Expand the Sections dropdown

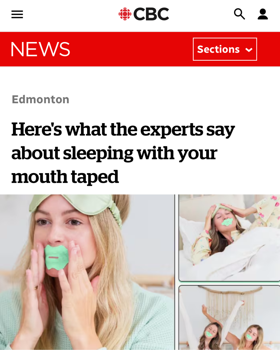click(x=225, y=49)
